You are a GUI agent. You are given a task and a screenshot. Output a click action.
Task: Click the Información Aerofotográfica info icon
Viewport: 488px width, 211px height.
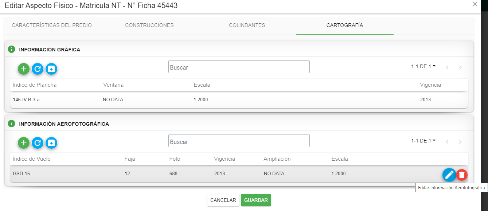12,124
